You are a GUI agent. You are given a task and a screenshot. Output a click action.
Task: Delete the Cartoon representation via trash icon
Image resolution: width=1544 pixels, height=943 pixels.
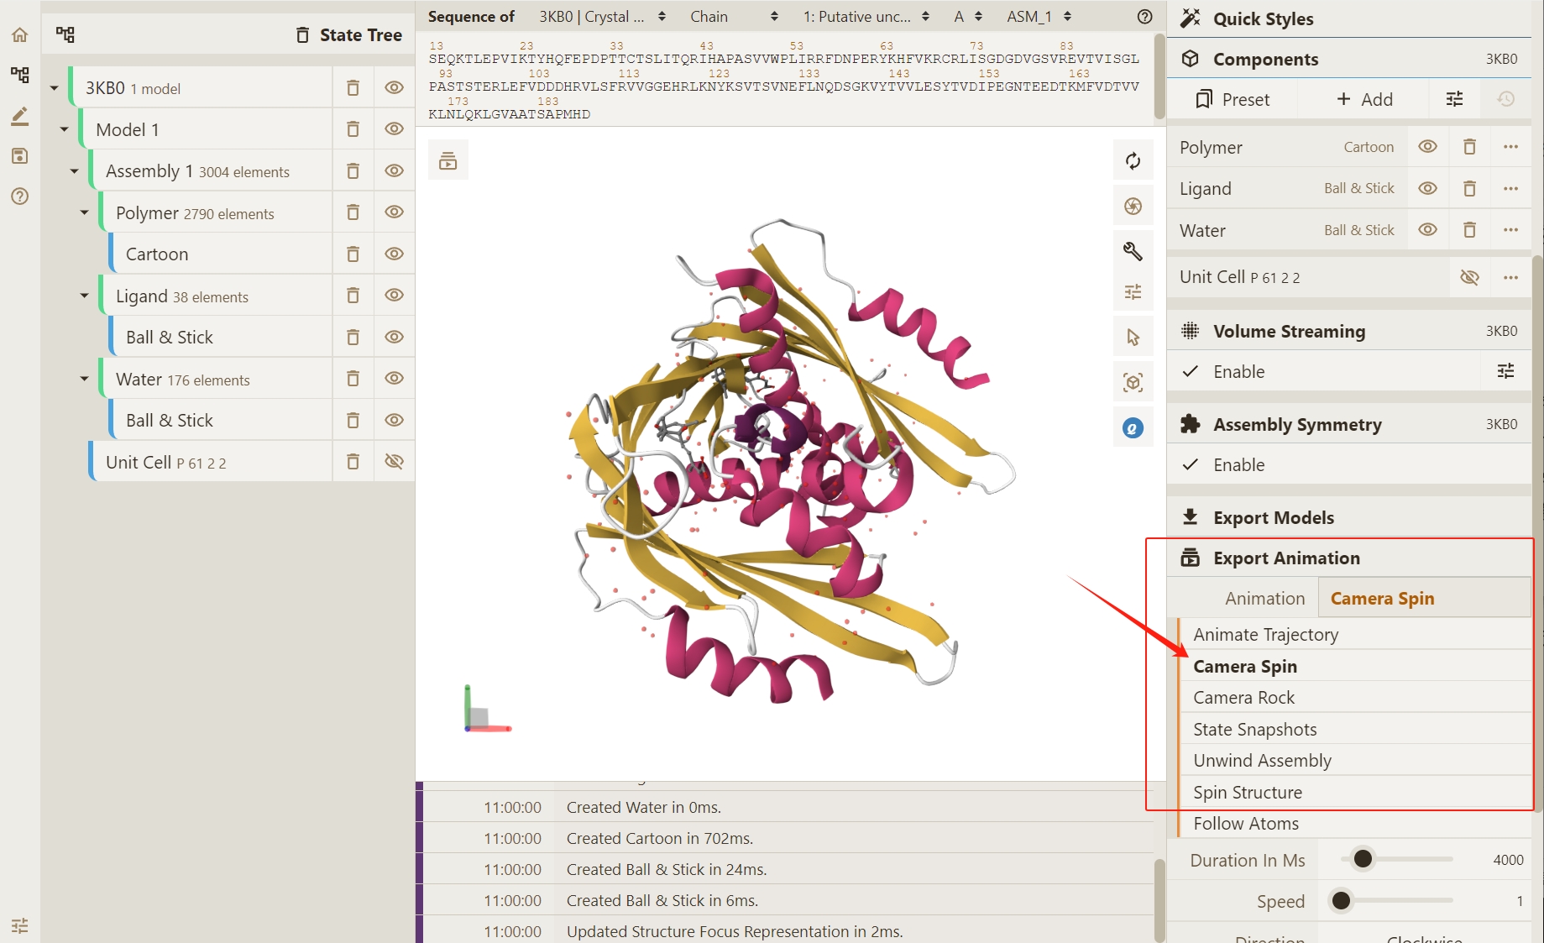click(353, 254)
